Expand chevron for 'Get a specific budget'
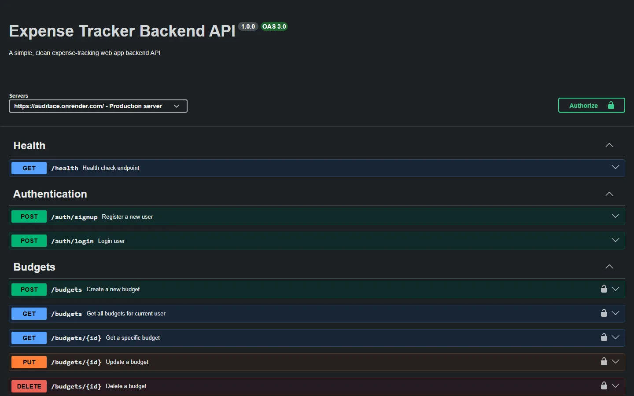The image size is (634, 396). coord(616,337)
